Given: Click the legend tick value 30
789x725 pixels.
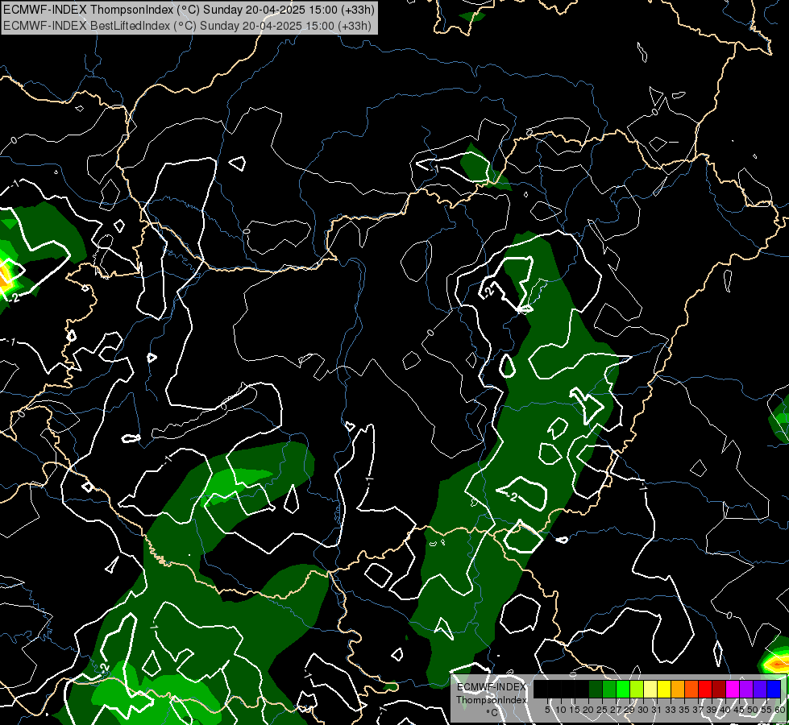Looking at the screenshot, I should click(x=643, y=710).
